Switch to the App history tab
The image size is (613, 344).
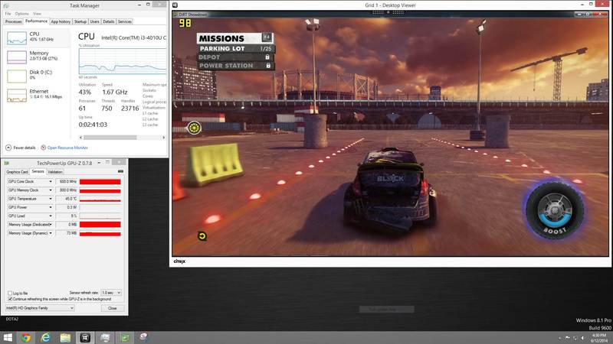[60, 21]
